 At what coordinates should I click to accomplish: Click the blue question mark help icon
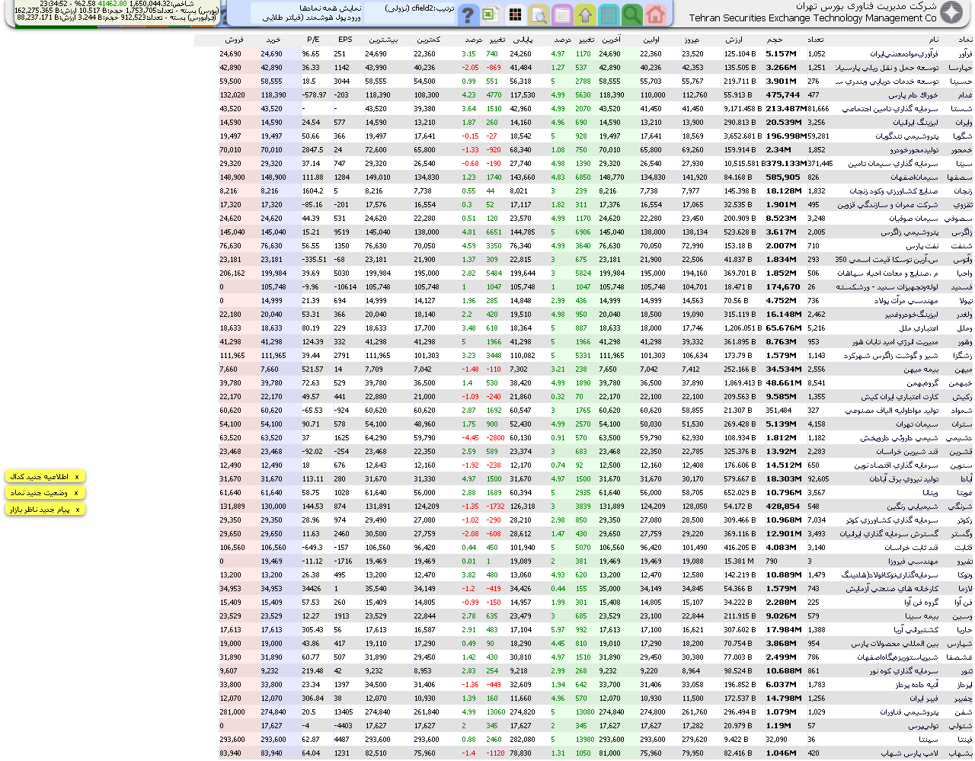pyautogui.click(x=468, y=14)
